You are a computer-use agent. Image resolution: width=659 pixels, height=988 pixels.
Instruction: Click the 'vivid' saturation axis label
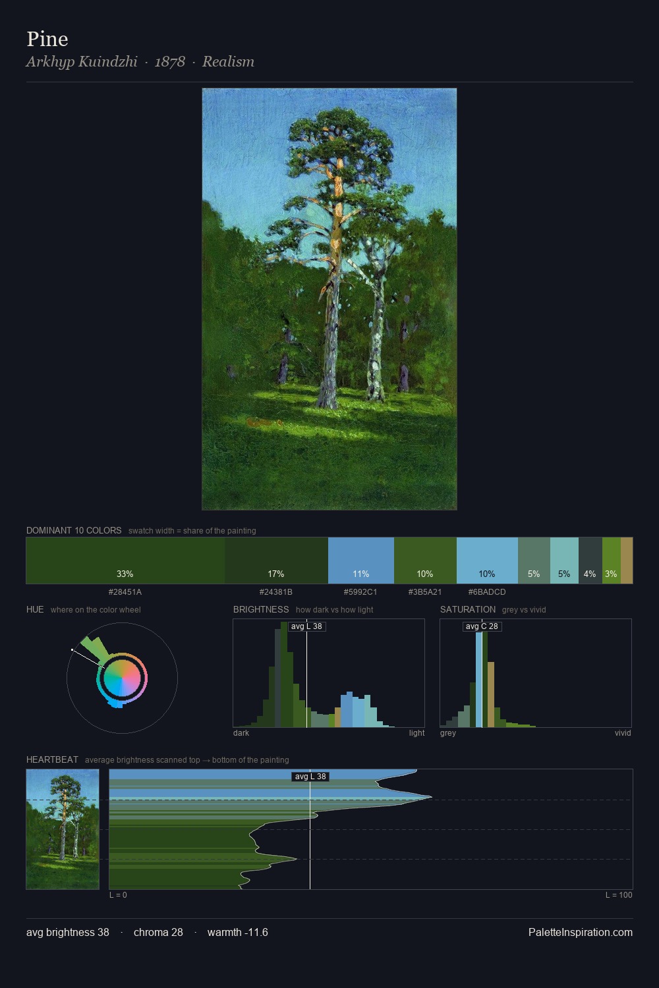pyautogui.click(x=623, y=733)
